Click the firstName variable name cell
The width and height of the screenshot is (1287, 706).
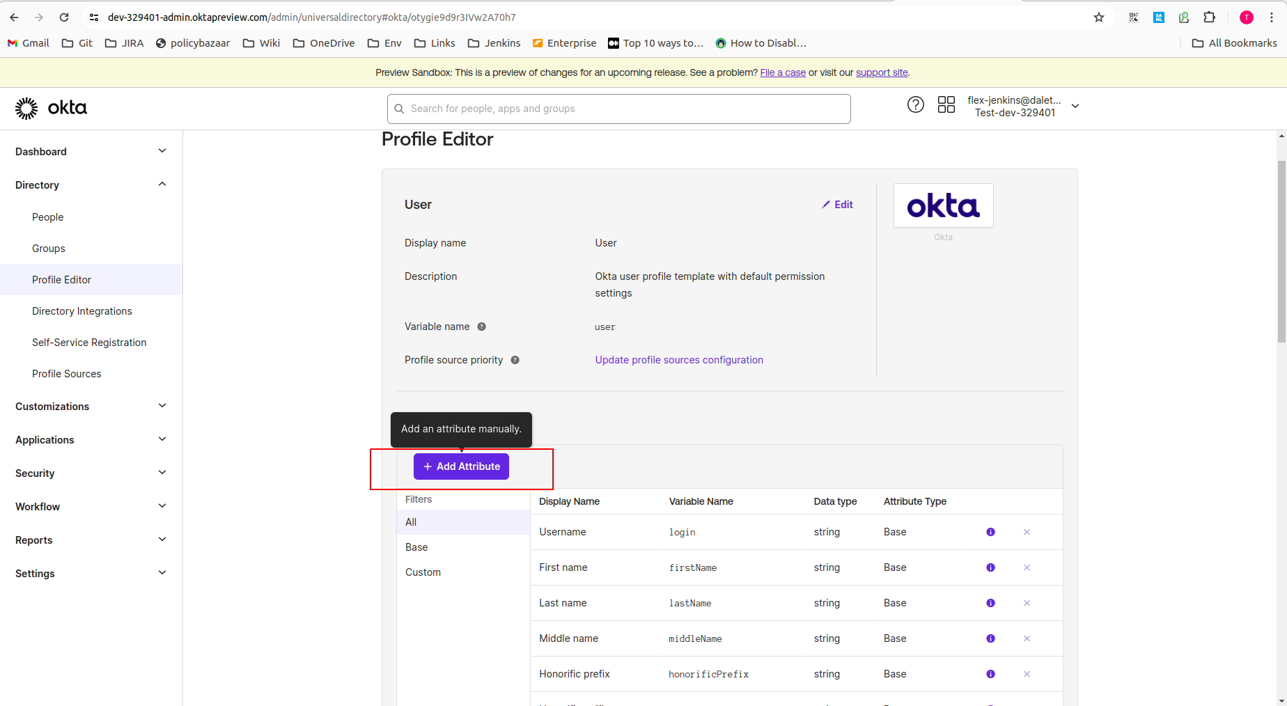[x=693, y=568]
